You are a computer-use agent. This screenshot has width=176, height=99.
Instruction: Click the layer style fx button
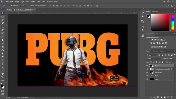pos(154,97)
